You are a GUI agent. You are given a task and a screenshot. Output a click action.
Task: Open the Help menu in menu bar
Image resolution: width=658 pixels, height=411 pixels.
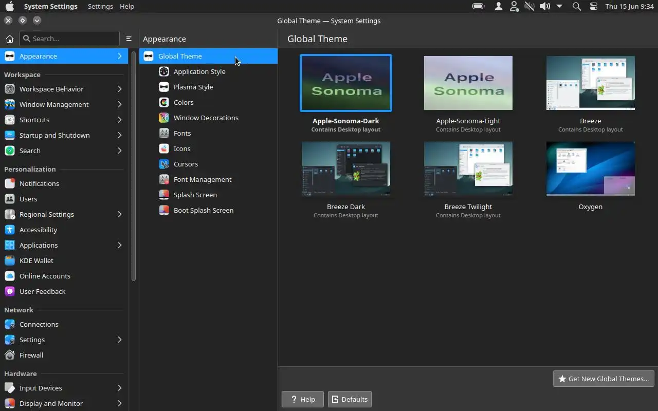127,6
